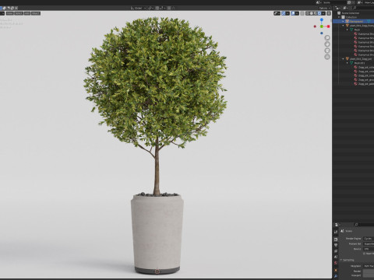Open object type visibility popover
This screenshot has height=280, width=374.
pos(277,13)
